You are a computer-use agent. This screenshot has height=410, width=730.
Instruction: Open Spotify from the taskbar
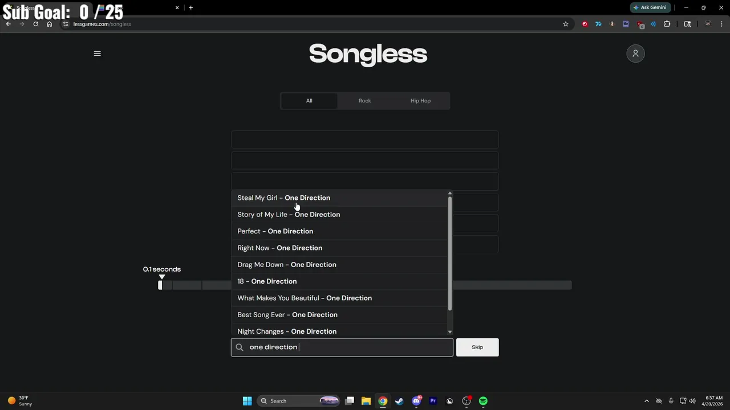tap(483, 401)
